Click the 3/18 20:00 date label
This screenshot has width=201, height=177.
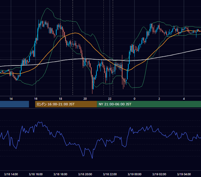tap(85, 174)
